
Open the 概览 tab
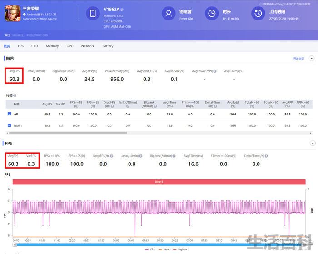pyautogui.click(x=7, y=46)
